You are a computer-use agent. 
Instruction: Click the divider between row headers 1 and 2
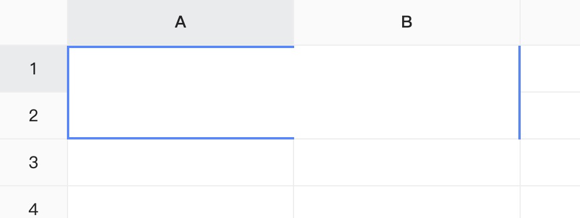pos(33,92)
